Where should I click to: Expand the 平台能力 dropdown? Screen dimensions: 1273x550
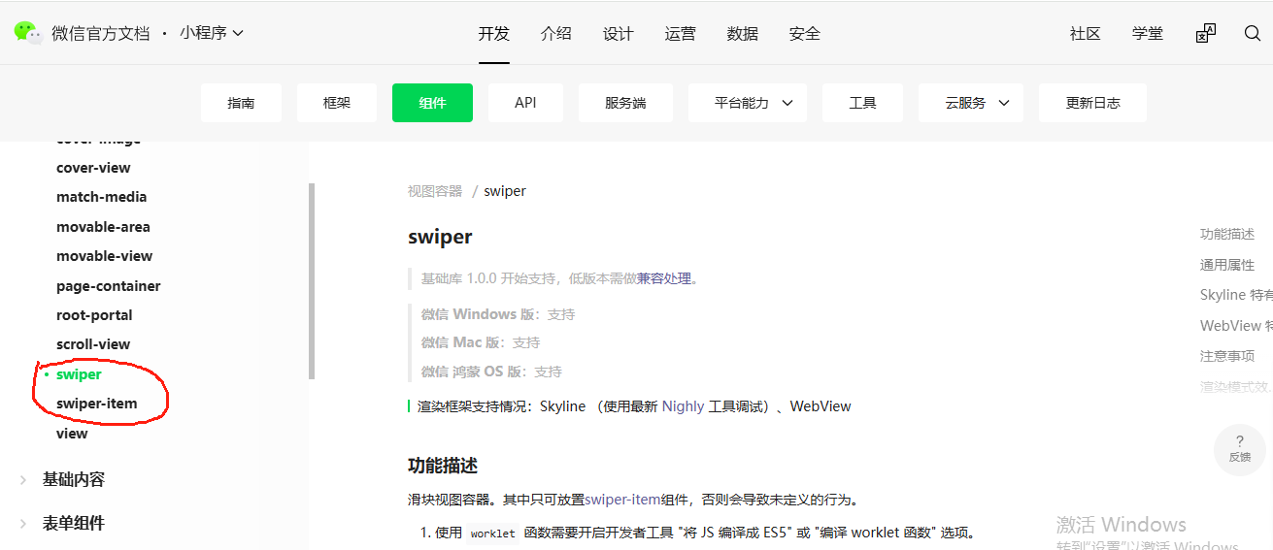coord(748,103)
